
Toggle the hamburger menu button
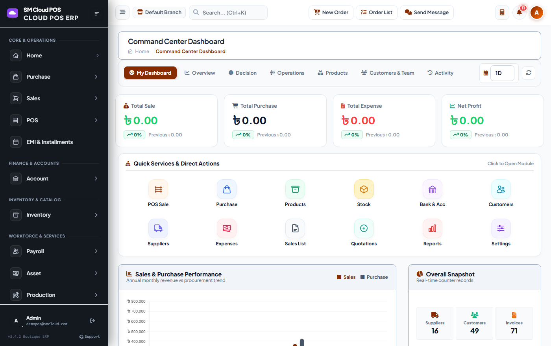pyautogui.click(x=122, y=12)
